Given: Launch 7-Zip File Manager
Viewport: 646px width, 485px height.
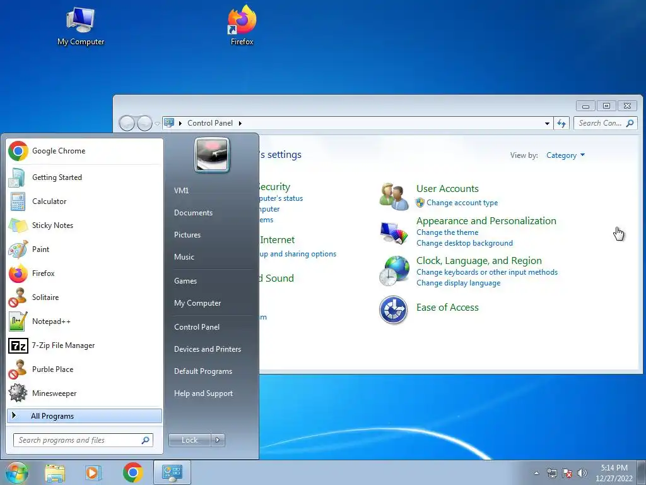Looking at the screenshot, I should pyautogui.click(x=85, y=345).
